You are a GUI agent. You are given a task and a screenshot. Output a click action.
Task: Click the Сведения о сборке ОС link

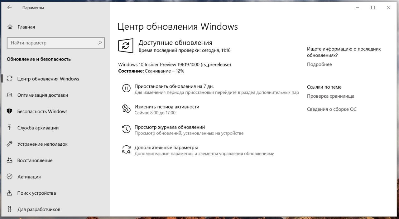pyautogui.click(x=332, y=109)
